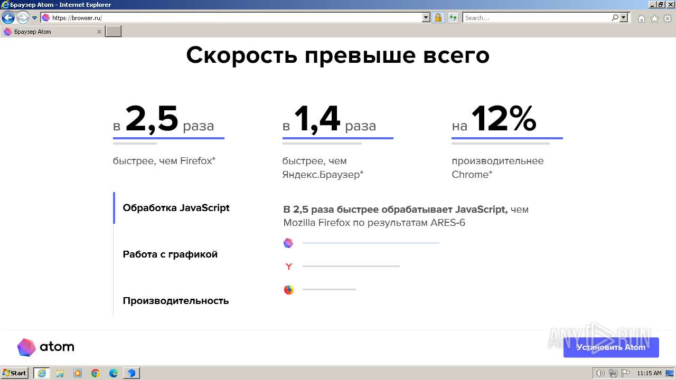Click Internet Explorer taskbar icon
The image size is (676, 380).
point(42,373)
